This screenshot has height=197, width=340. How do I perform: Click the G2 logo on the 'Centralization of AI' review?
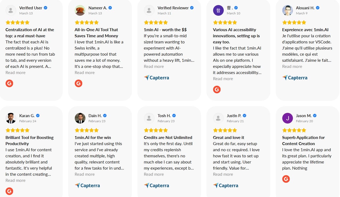click(x=9, y=83)
